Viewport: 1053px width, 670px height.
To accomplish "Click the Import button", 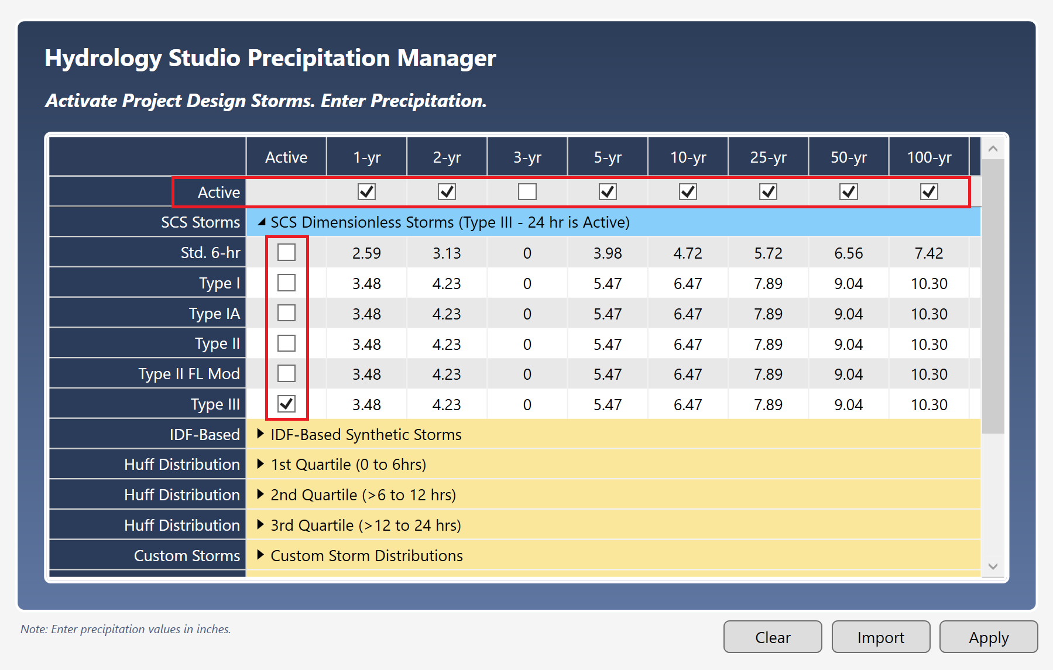I will point(880,637).
